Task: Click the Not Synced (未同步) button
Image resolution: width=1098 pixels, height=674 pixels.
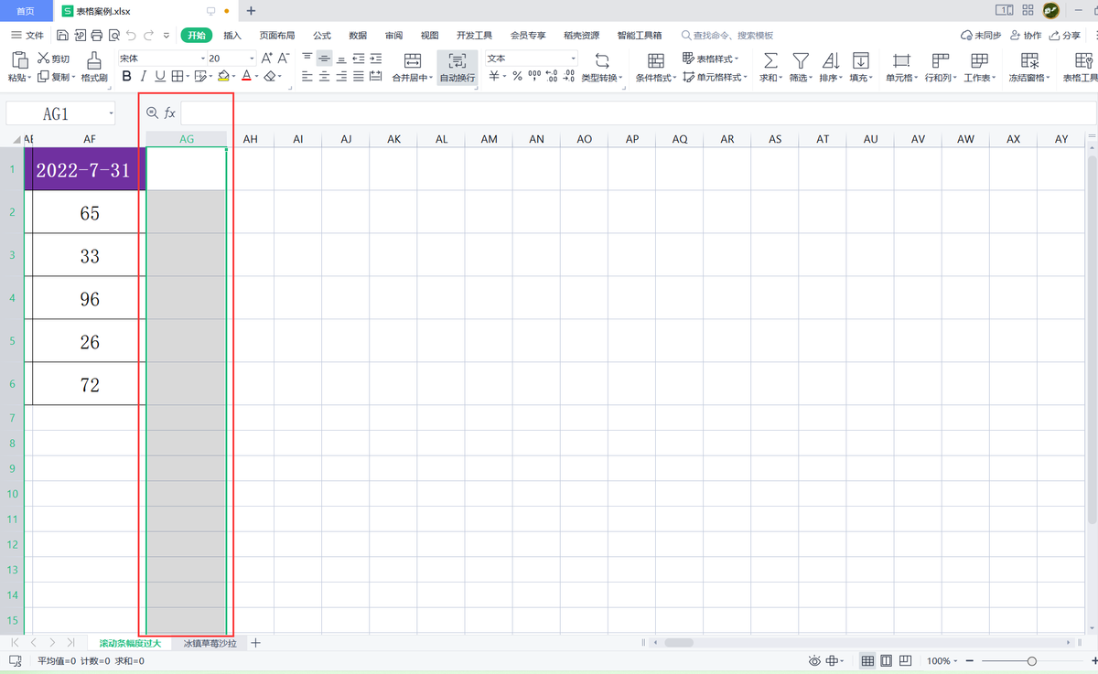Action: [x=981, y=36]
